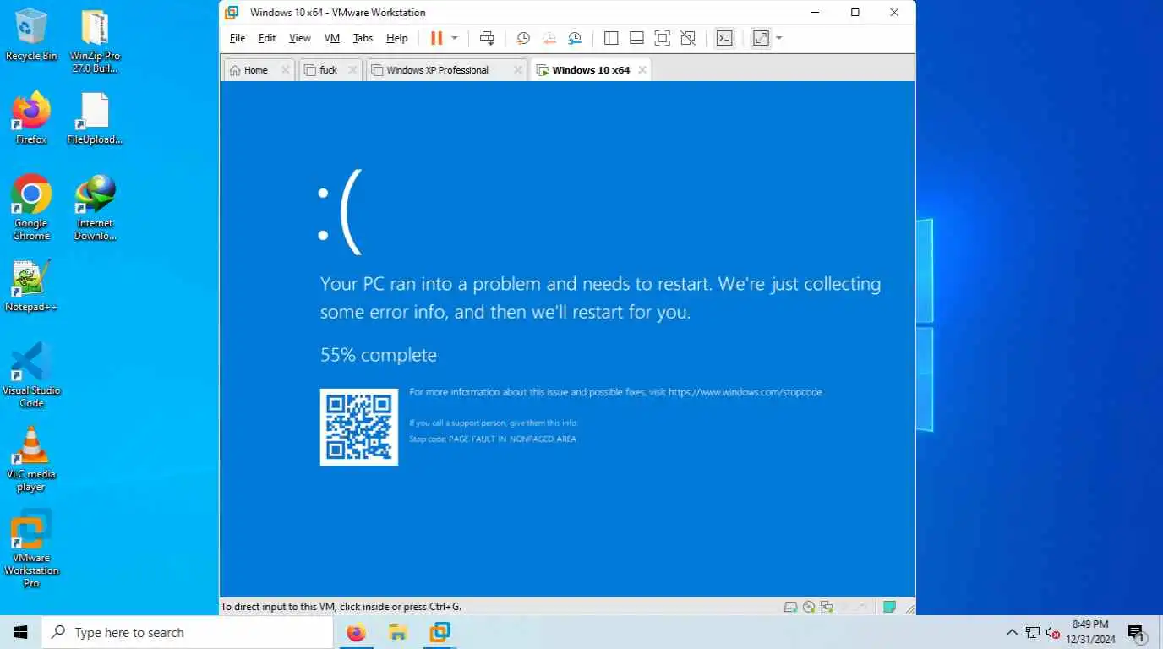Viewport: 1163px width, 649px height.
Task: Click VMware Workstation taskbar button
Action: 440,632
